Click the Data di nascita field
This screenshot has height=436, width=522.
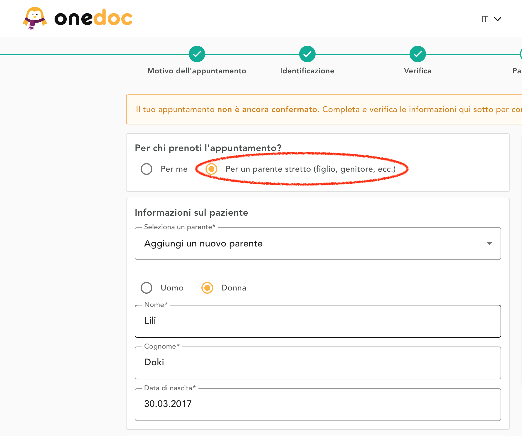(x=318, y=404)
